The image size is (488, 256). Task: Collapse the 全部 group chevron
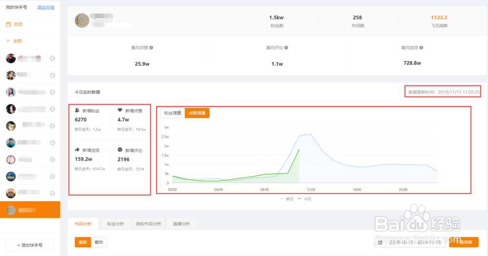click(8, 41)
